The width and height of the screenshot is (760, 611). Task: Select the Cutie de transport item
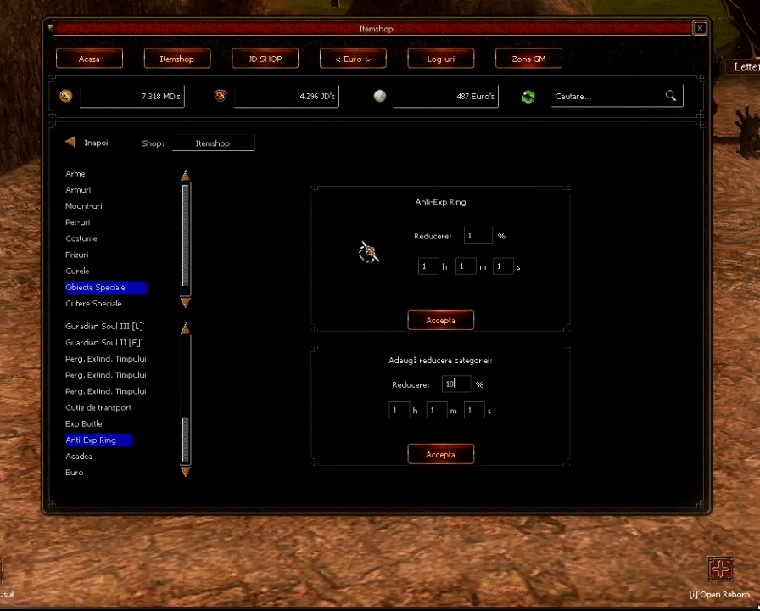(x=98, y=407)
